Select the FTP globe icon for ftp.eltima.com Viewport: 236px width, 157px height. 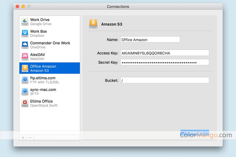coord(25,80)
